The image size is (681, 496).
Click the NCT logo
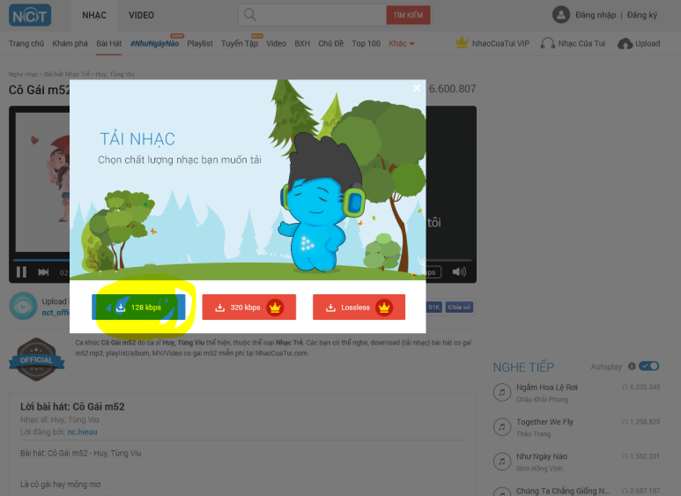point(30,16)
